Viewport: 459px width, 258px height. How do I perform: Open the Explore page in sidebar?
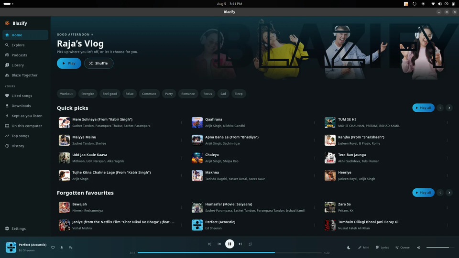25,45
